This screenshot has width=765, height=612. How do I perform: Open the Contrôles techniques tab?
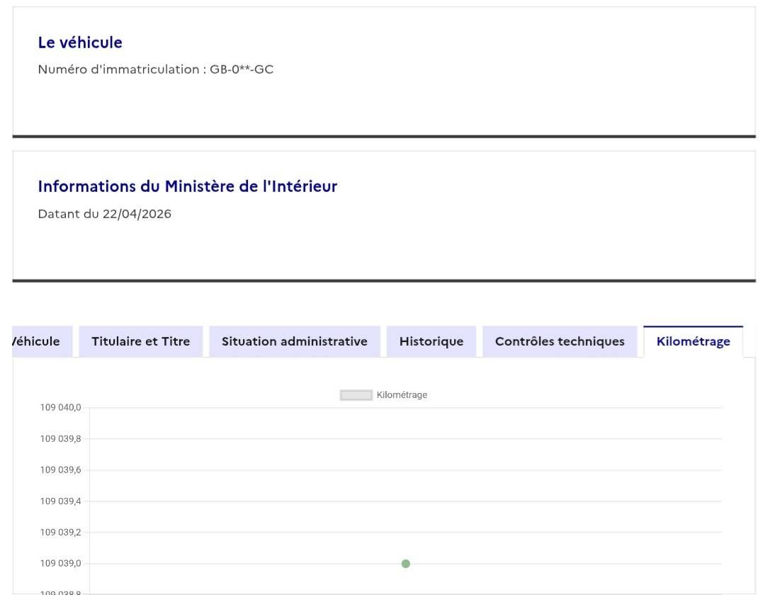point(560,341)
